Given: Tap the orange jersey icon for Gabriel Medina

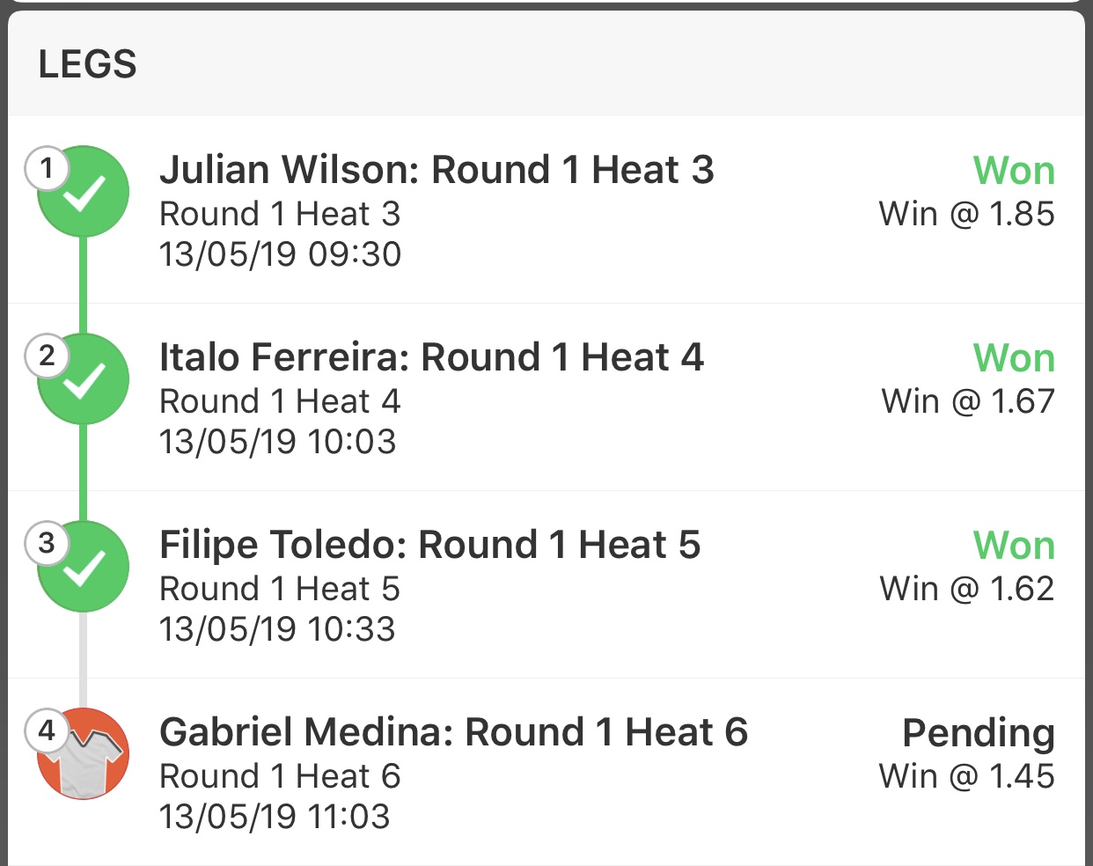Looking at the screenshot, I should click(x=84, y=754).
